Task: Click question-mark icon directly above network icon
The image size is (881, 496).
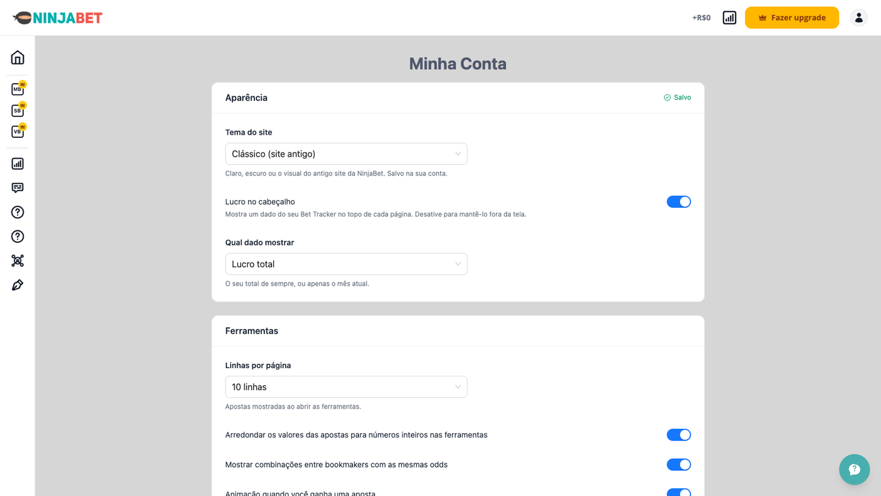Action: click(x=18, y=237)
